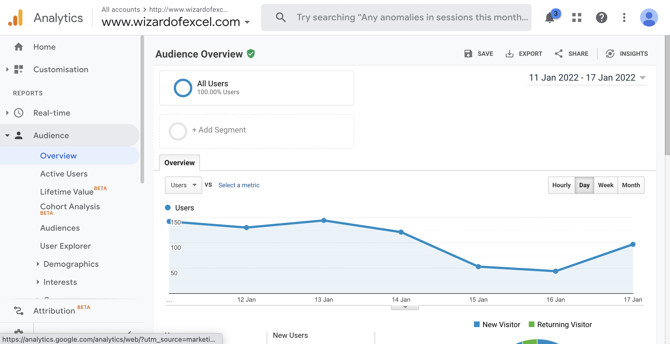
Task: Open the account selector dropdown arrow
Action: pyautogui.click(x=247, y=22)
